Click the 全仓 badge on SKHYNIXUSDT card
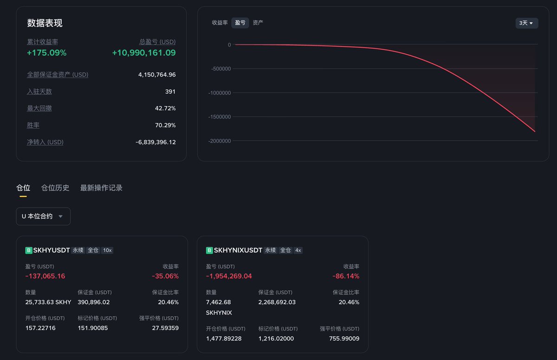557x360 pixels. (x=285, y=250)
